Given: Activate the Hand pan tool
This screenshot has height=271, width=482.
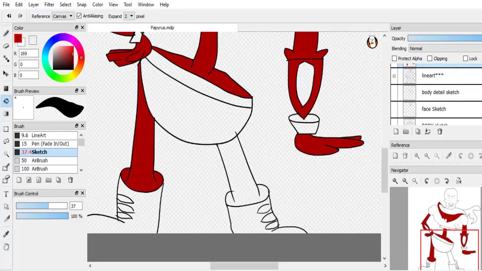Looking at the screenshot, I should (x=6, y=247).
